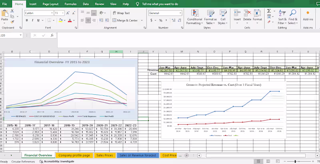The width and height of the screenshot is (320, 164).
Task: Toggle Italic formatting
Action: [33, 20]
